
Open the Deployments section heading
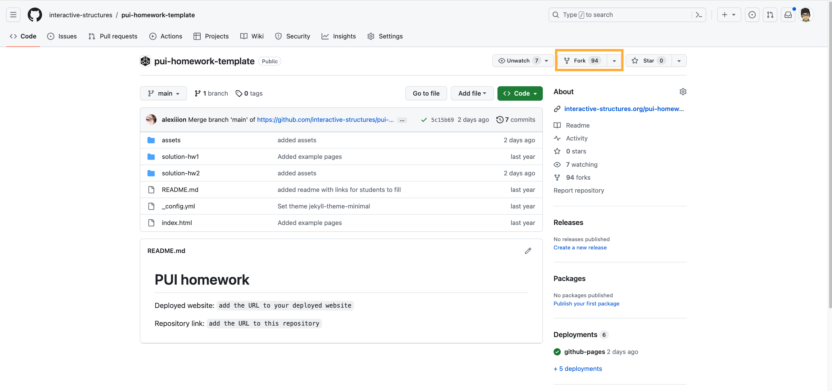coord(576,335)
